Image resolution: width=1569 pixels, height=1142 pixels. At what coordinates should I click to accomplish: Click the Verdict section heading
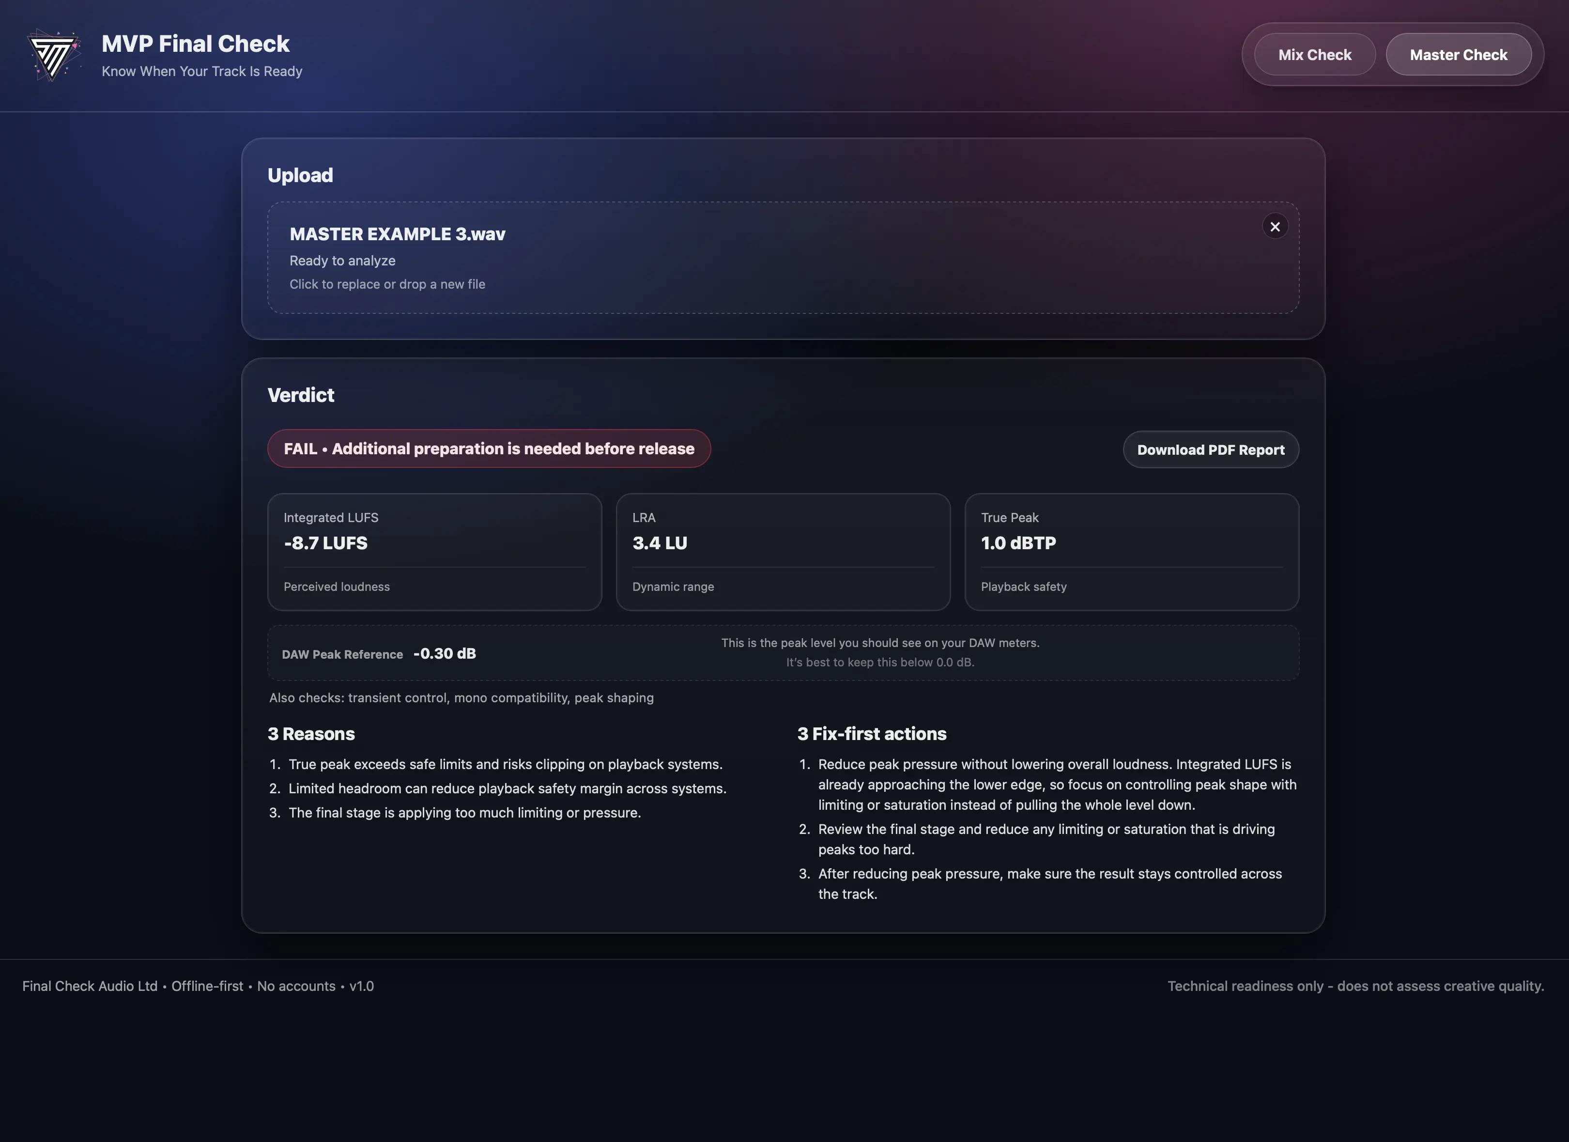point(300,395)
